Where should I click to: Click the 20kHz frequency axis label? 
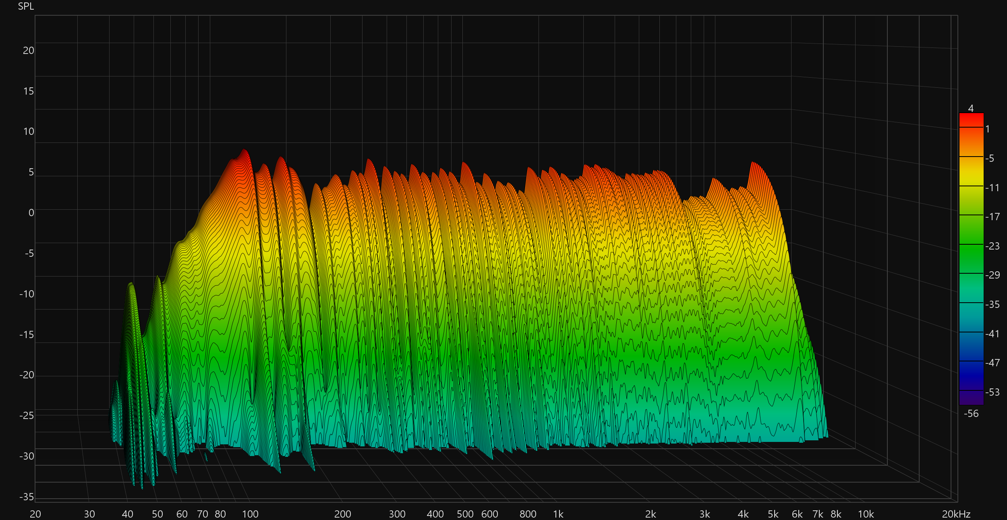pos(956,514)
